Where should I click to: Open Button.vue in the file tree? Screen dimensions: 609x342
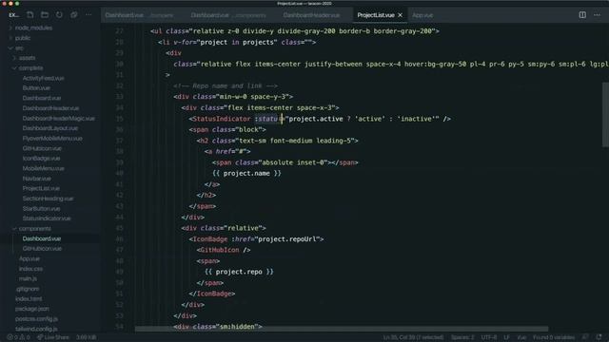coord(36,88)
